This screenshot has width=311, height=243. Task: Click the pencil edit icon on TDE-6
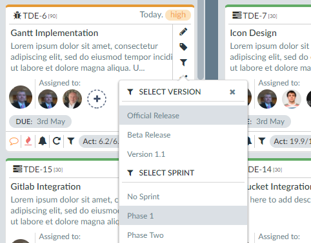[x=183, y=32]
